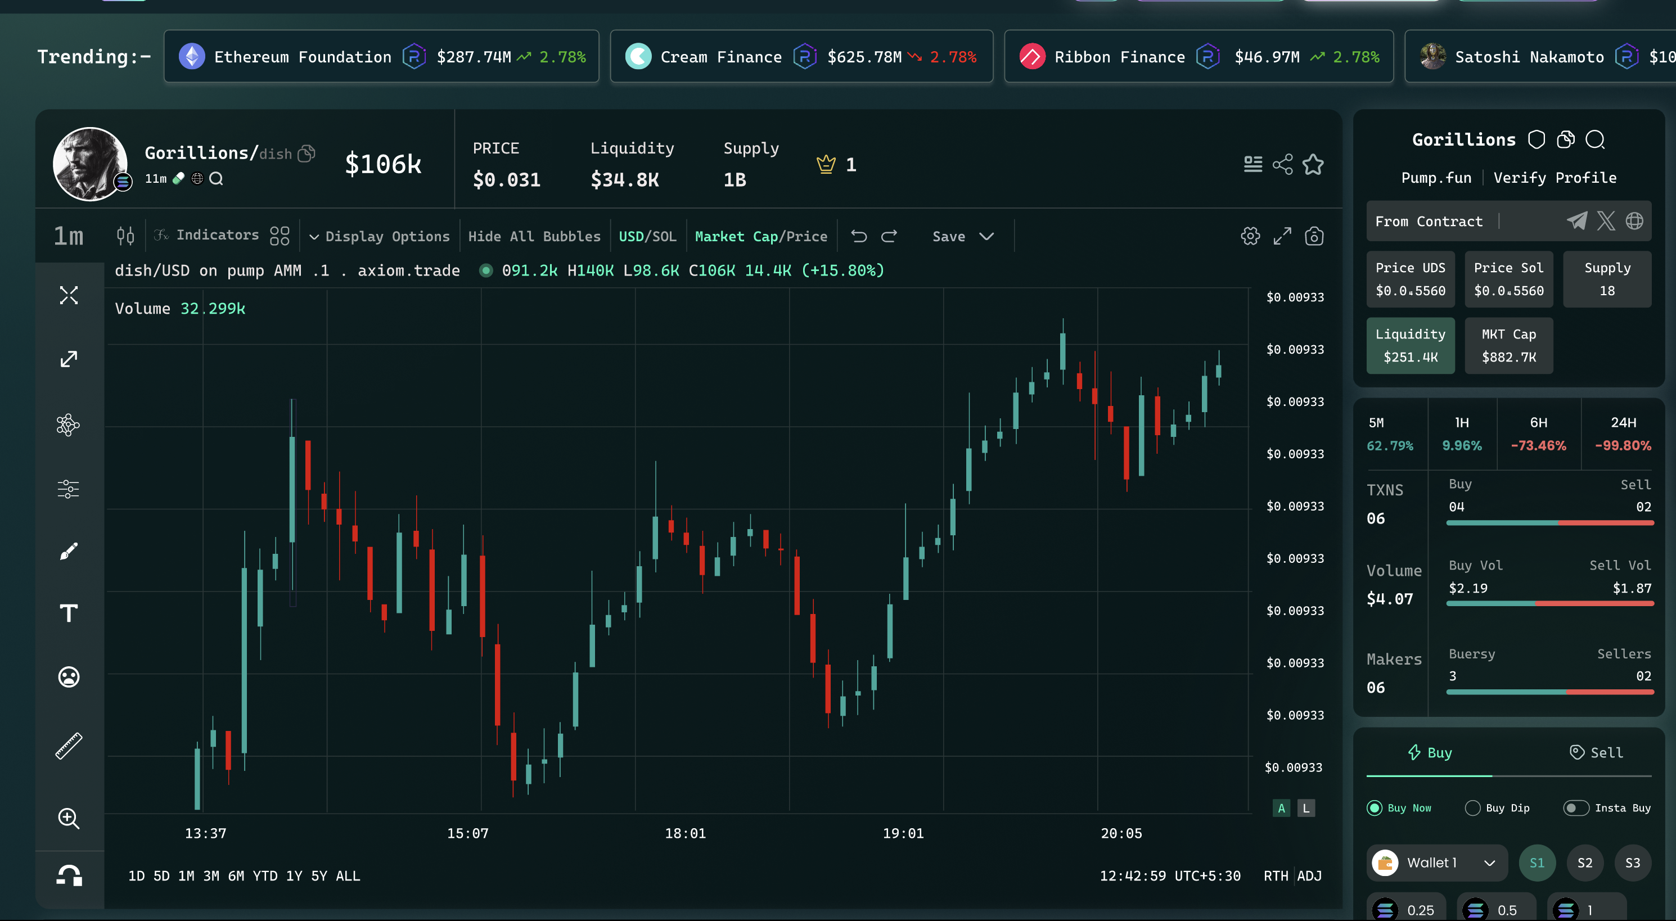Open the 1m timeframe selector

point(68,236)
